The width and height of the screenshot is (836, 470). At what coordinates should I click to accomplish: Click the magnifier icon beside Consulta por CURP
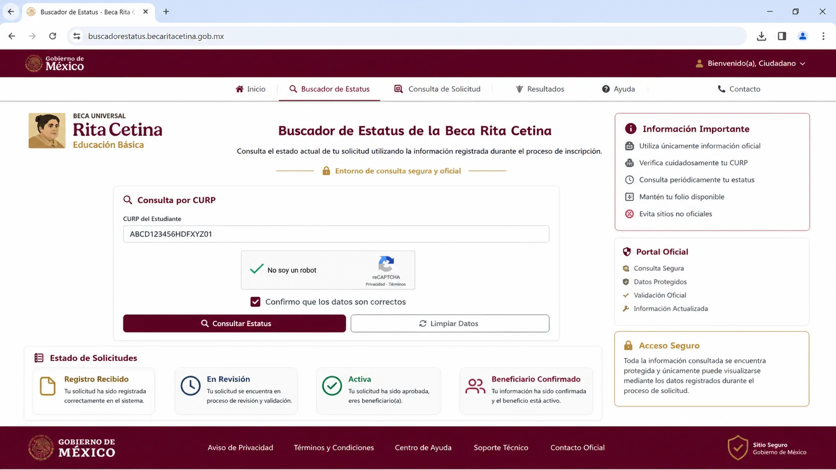(128, 200)
